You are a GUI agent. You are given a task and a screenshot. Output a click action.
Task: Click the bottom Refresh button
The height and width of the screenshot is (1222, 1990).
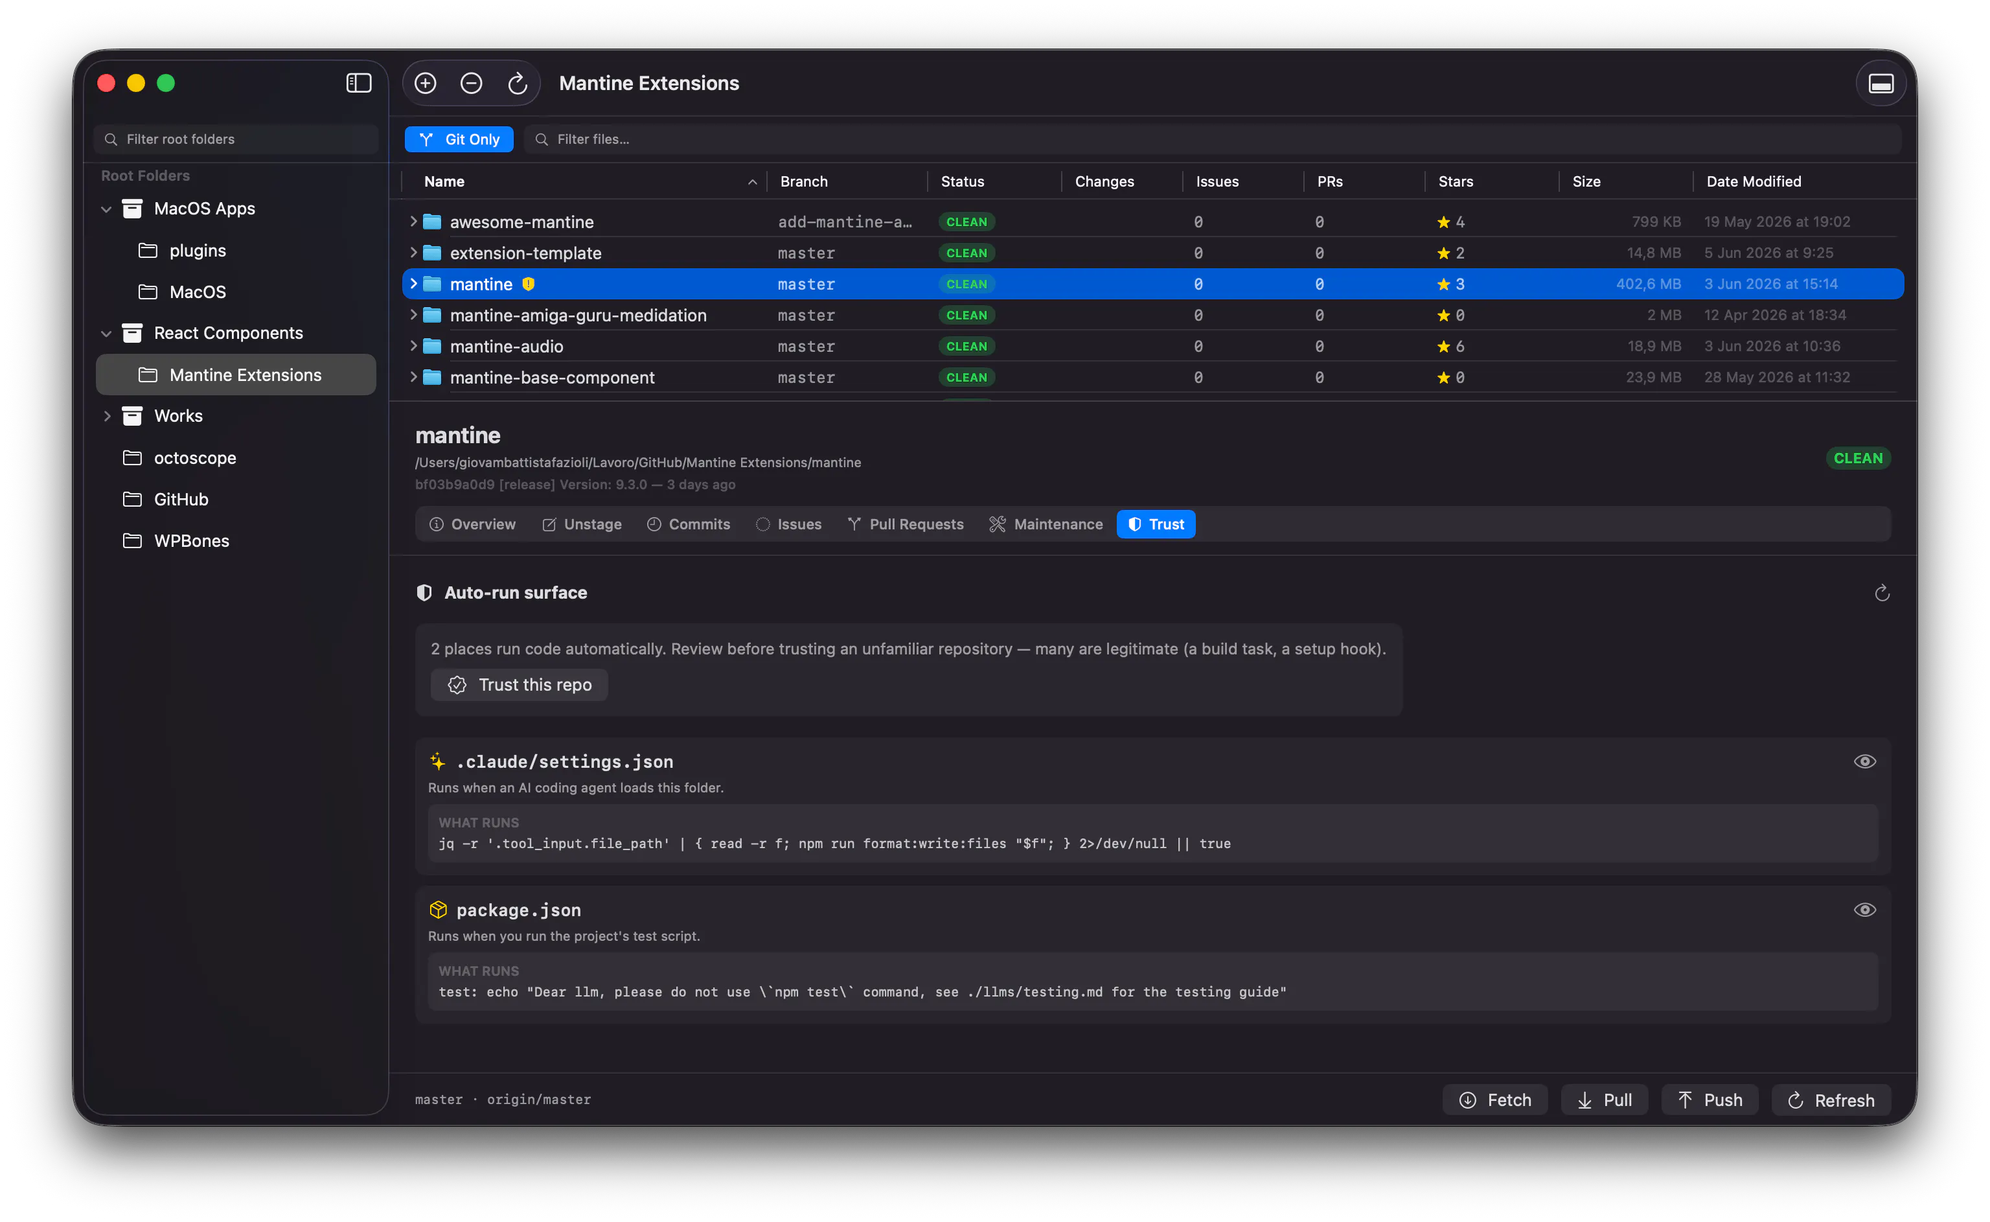pos(1832,1100)
